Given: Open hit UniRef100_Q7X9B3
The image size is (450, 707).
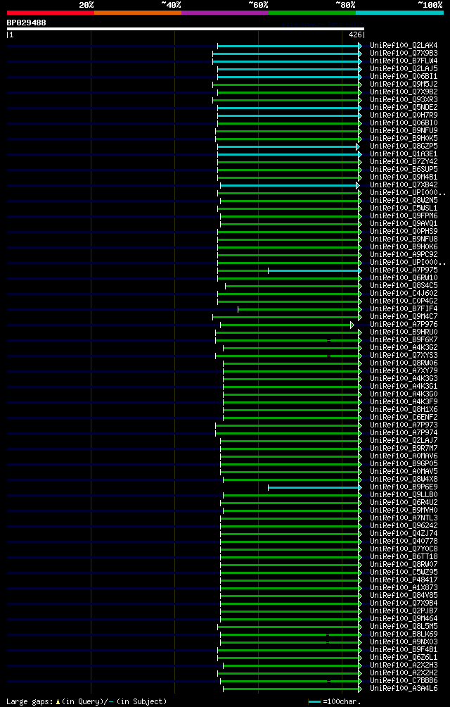Looking at the screenshot, I should pyautogui.click(x=403, y=54).
